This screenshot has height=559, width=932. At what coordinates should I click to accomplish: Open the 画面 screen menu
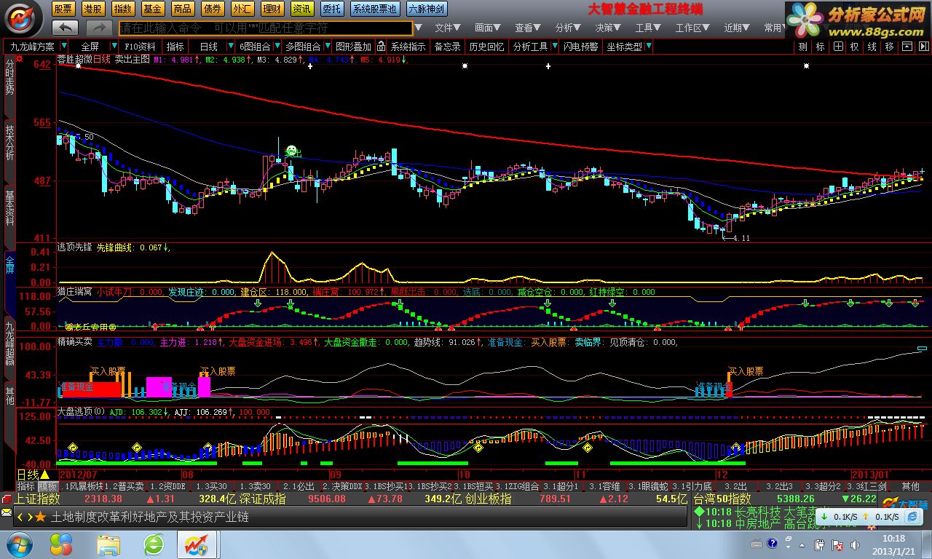[x=489, y=28]
